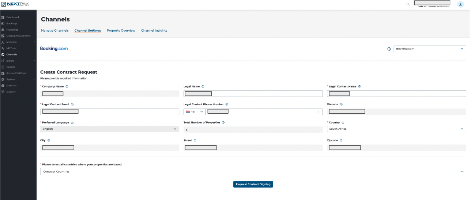Focus the Zipcode field
Screen dimensions: 471x200
click(396, 148)
